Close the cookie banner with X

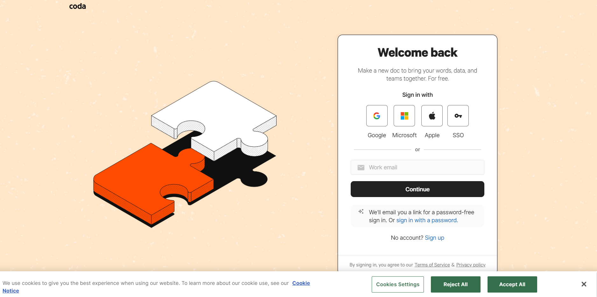coord(584,284)
